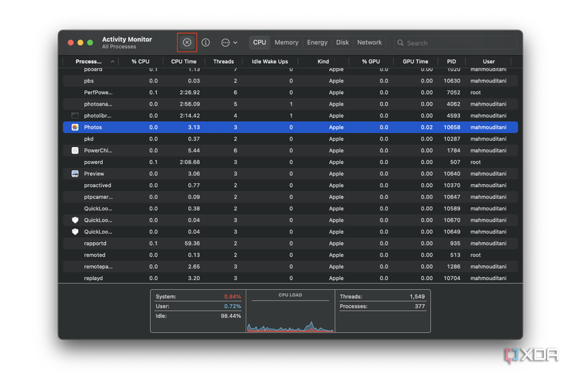Toggle sort arrow in Process Name header

click(112, 61)
